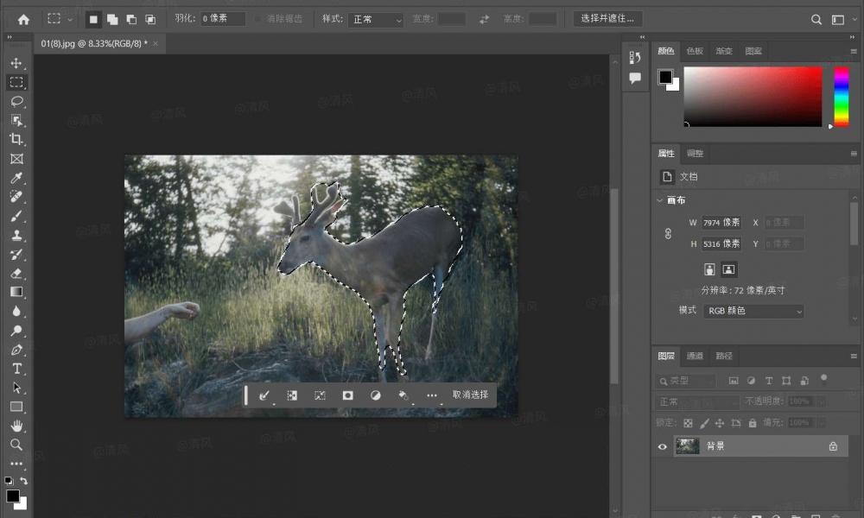Select the Brush tool

pos(16,216)
